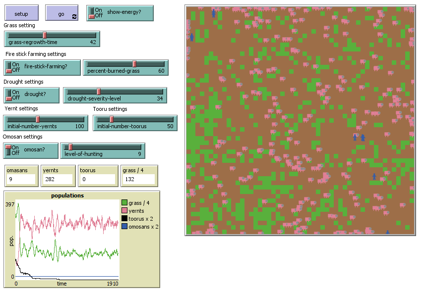Click the plot's maximum value 397
Screen dimensions: 425x290
point(10,204)
